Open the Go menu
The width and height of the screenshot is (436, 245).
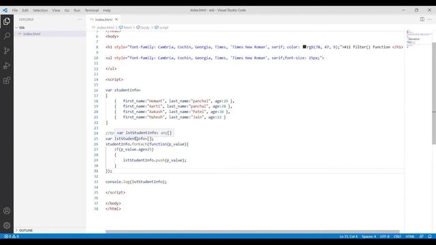click(67, 10)
